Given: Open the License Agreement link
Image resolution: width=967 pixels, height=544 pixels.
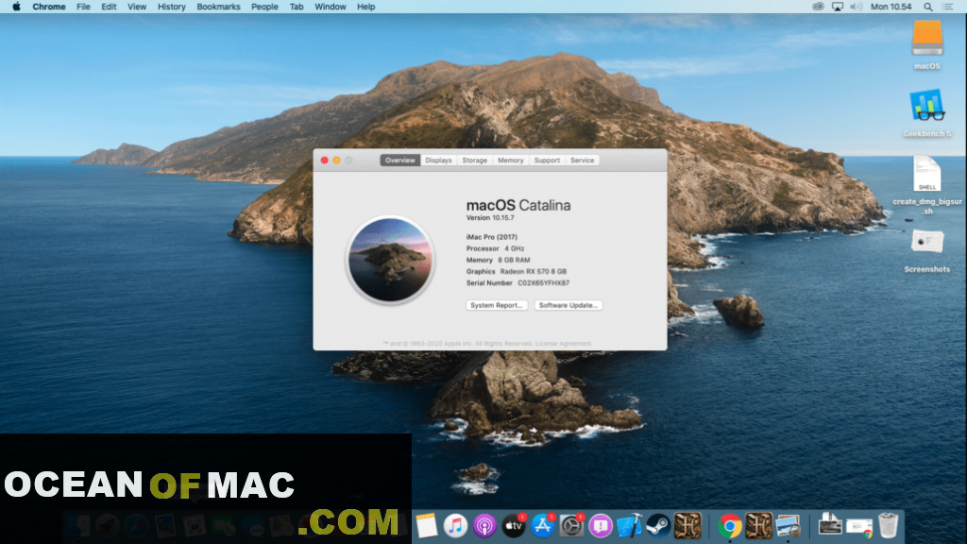Looking at the screenshot, I should click(563, 344).
